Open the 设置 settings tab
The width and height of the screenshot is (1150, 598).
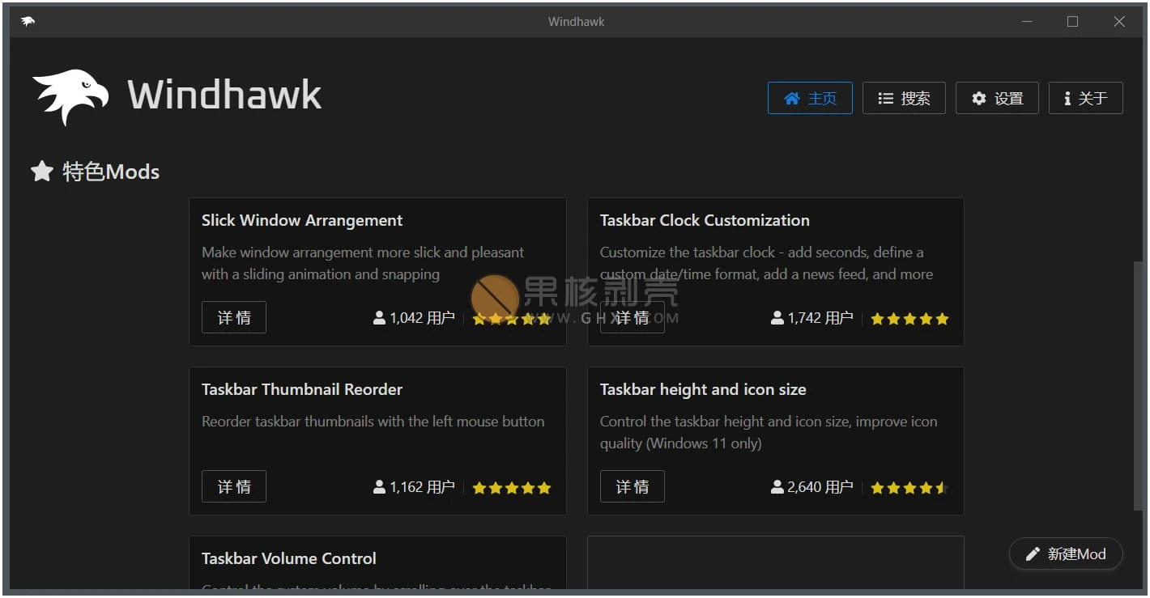[997, 98]
